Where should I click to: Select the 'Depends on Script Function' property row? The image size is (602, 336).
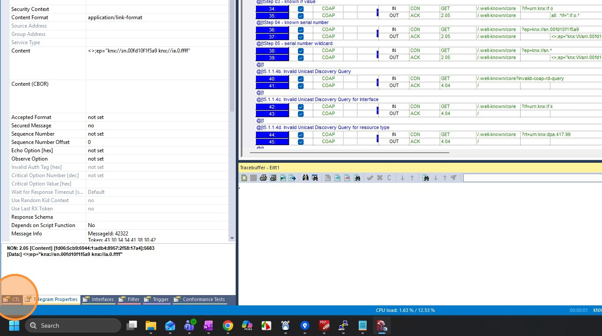tap(119, 225)
